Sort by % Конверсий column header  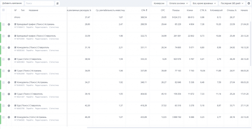pos(216,10)
